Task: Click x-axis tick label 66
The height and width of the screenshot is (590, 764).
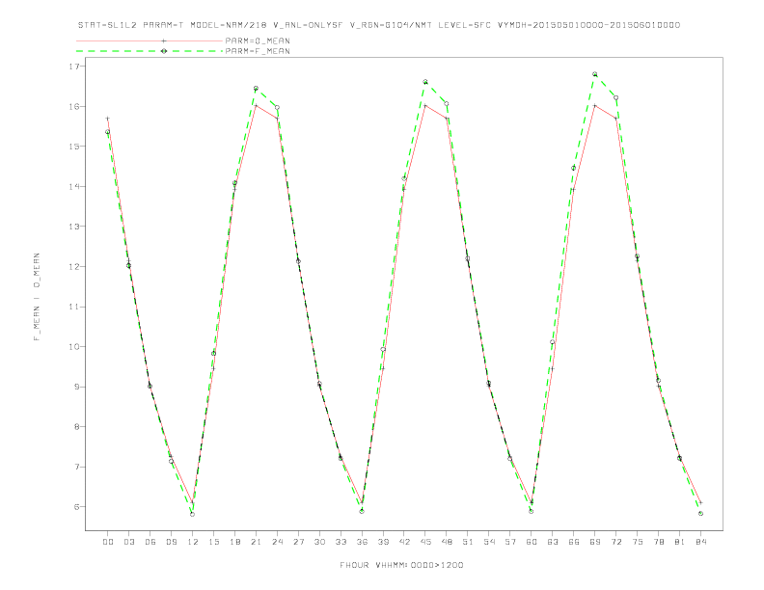Action: coord(574,542)
